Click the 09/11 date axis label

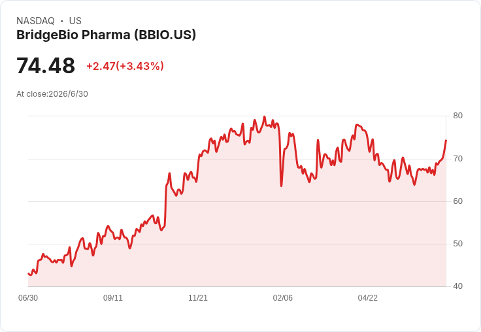point(113,298)
